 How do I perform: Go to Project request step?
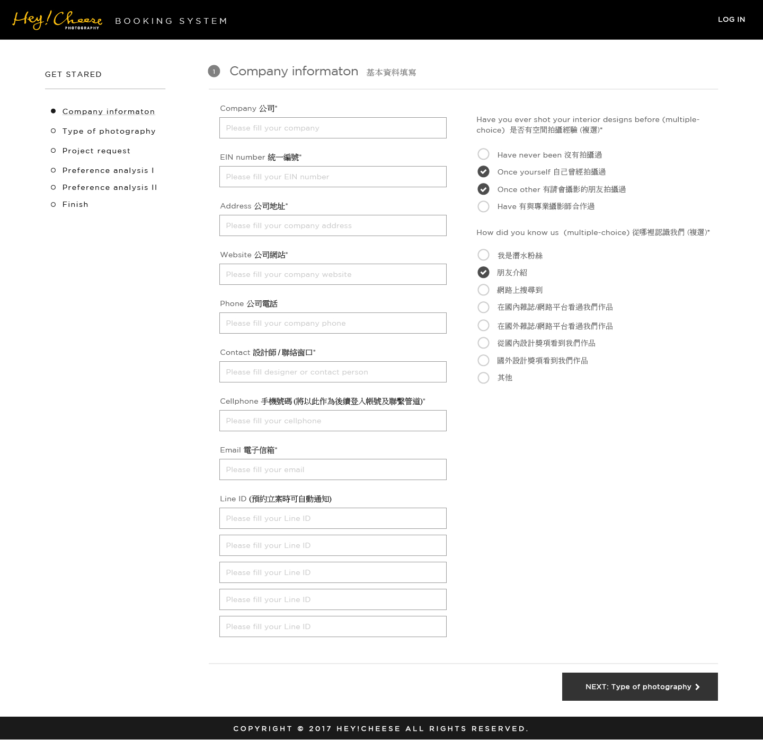pos(96,151)
